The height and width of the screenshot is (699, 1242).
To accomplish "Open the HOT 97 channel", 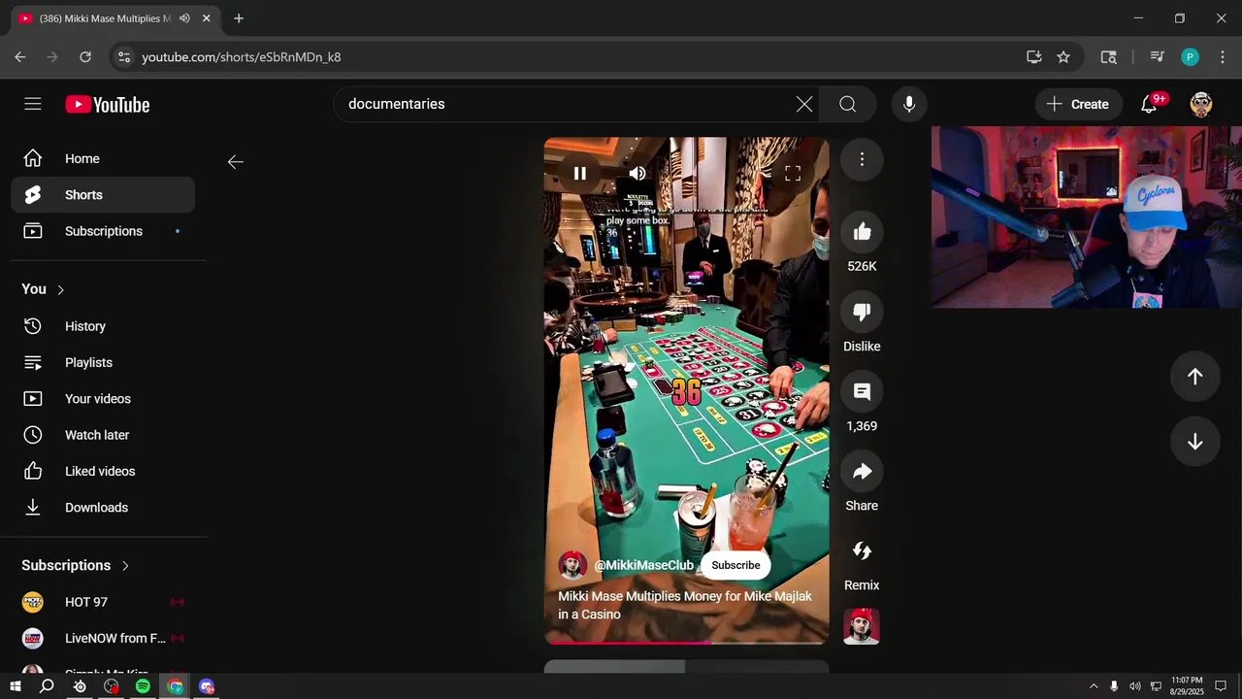I will (103, 602).
